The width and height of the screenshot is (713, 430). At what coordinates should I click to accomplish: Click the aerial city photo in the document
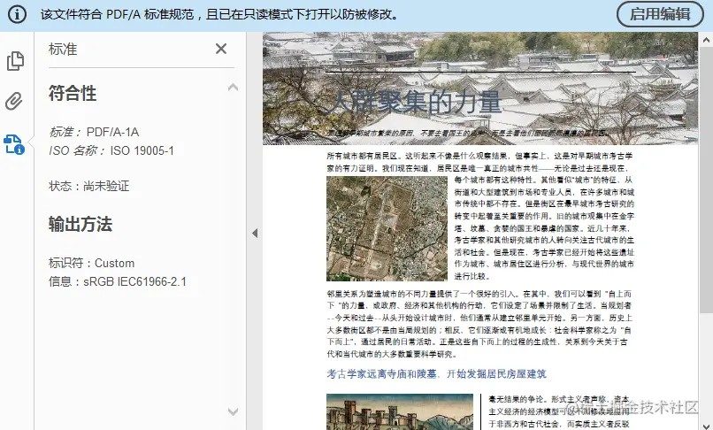pyautogui.click(x=387, y=228)
